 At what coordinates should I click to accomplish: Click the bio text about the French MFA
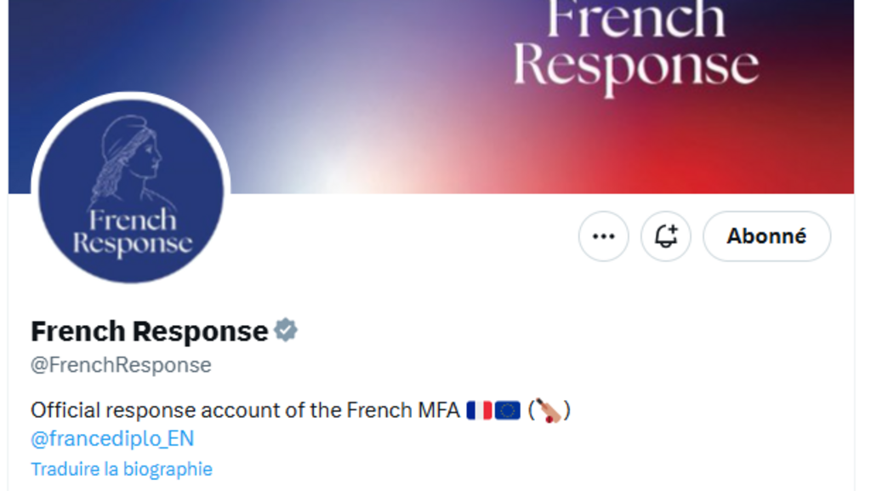click(238, 409)
